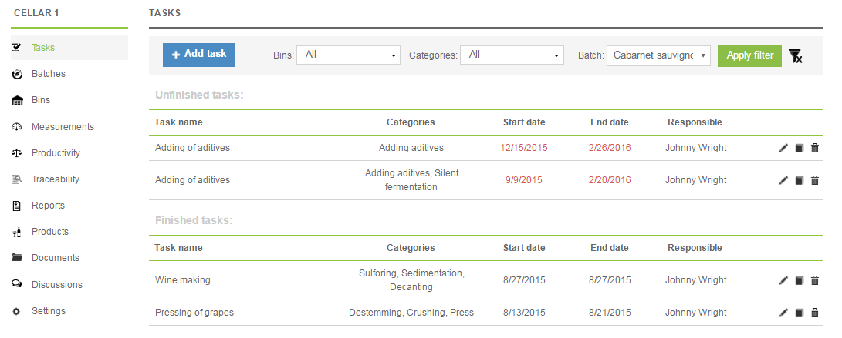Select the Wine making task name
The height and width of the screenshot is (338, 842).
point(182,280)
